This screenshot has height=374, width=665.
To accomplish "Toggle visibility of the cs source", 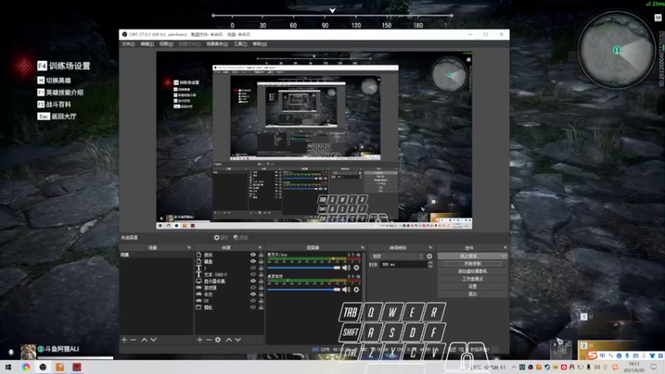I will (x=254, y=301).
